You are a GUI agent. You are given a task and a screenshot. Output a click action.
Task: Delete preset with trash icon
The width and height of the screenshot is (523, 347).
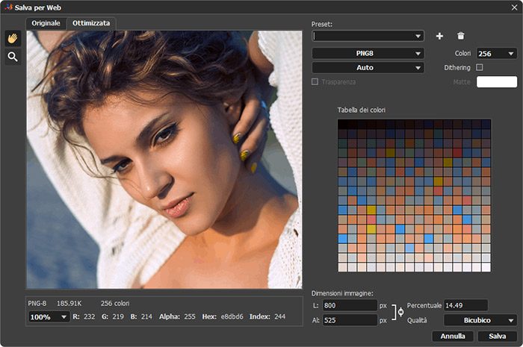(x=460, y=36)
